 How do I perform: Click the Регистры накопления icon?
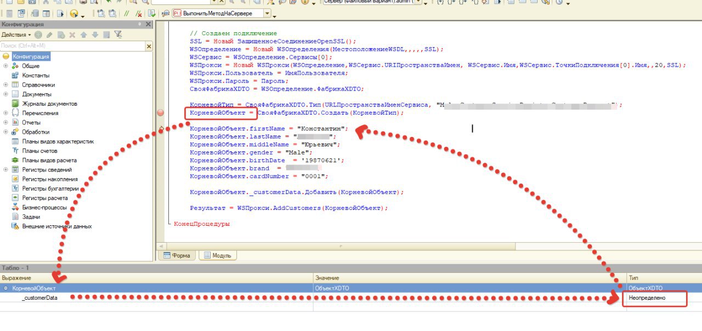coord(15,179)
